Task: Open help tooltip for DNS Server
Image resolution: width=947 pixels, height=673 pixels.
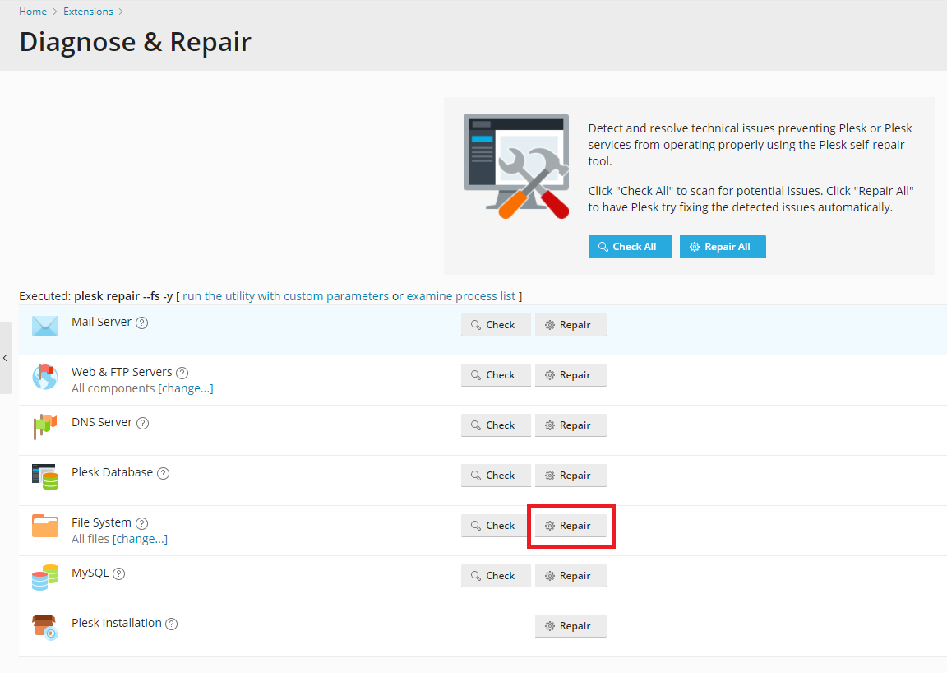Action: pyautogui.click(x=142, y=423)
